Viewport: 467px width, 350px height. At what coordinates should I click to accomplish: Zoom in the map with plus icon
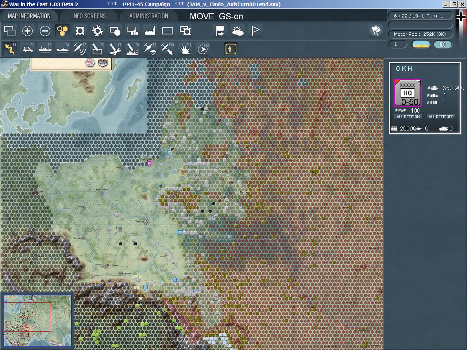27,31
